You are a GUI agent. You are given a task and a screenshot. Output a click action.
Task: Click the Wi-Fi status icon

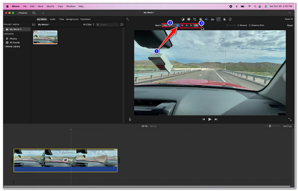pos(249,6)
